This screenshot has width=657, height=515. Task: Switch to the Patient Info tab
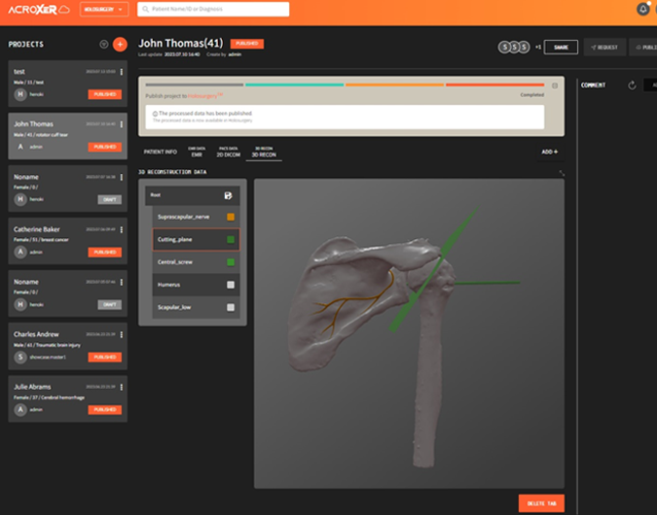point(160,153)
